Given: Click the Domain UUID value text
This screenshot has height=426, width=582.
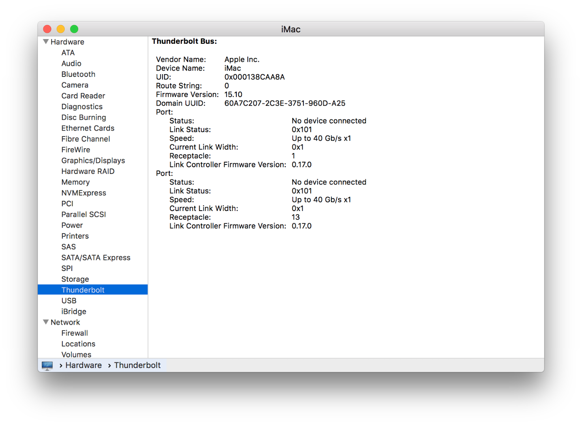Looking at the screenshot, I should [285, 103].
